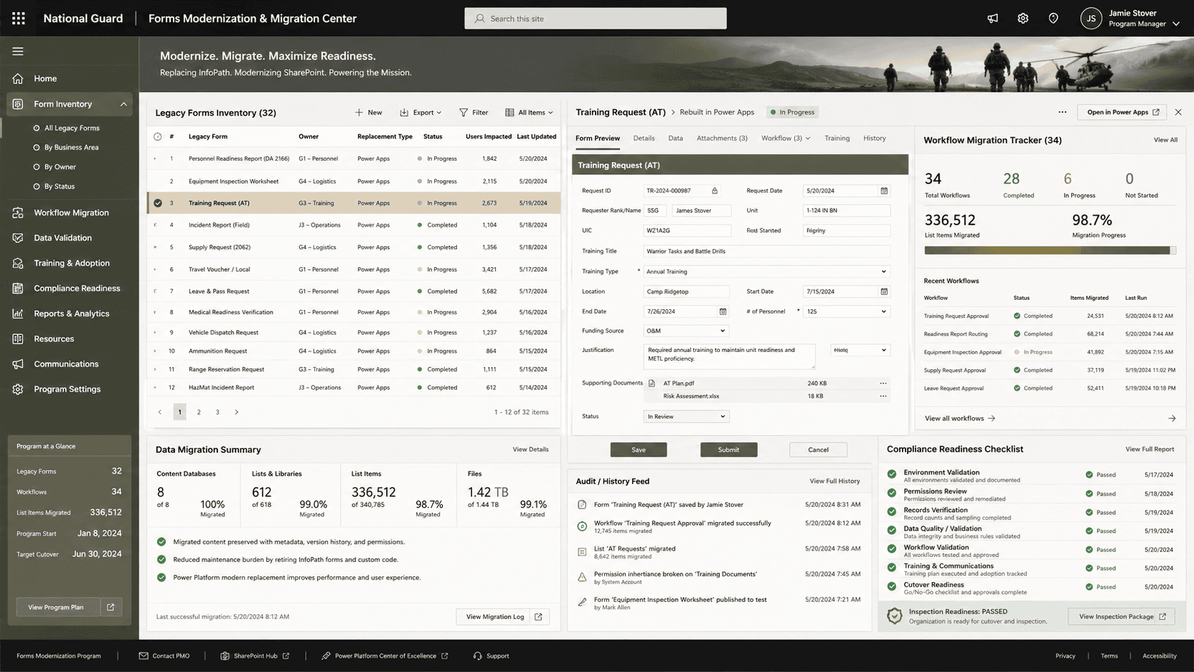
Task: Open the All Items view dropdown
Action: tap(529, 113)
